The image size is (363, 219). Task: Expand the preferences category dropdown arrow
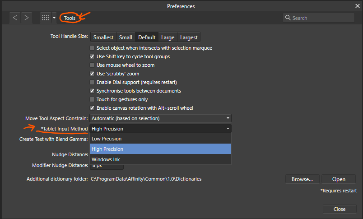[x=54, y=18]
